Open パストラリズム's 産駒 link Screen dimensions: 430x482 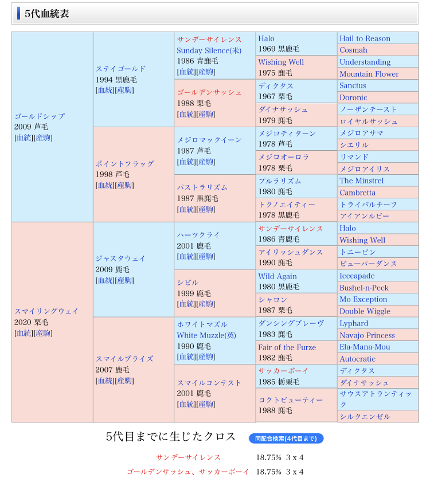coord(206,209)
